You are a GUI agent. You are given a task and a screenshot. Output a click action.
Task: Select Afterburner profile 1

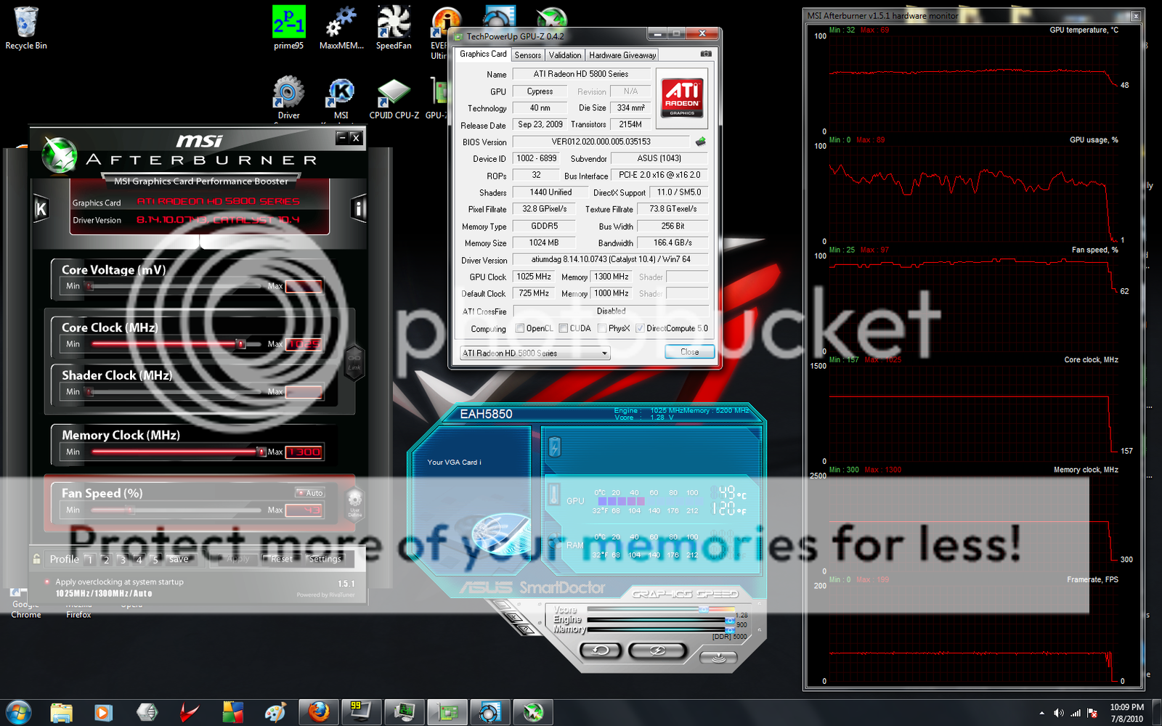(89, 559)
